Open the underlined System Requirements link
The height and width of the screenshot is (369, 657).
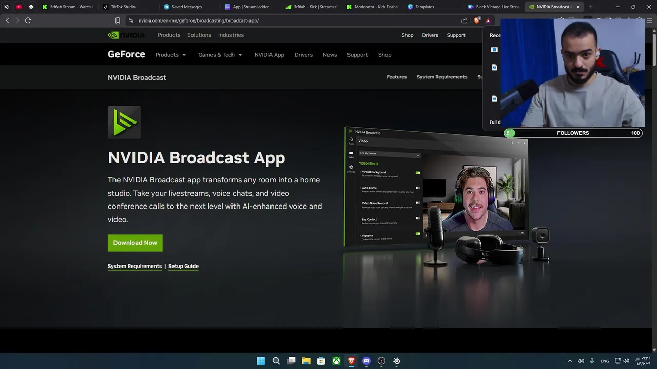click(x=134, y=266)
